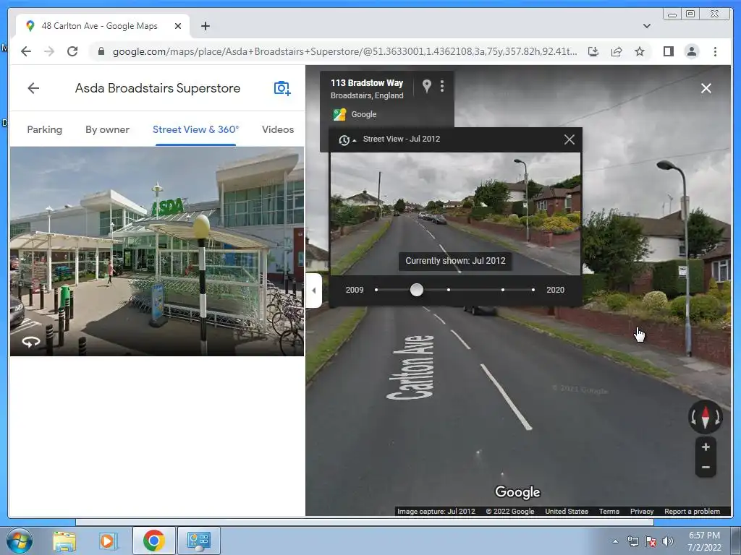
Task: Click taskbar clock showing 6:57 PM
Action: tap(704, 541)
